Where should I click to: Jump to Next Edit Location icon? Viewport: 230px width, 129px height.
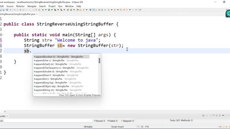coord(124,10)
